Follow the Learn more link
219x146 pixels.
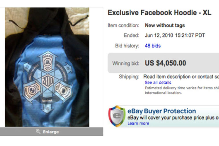point(138,123)
